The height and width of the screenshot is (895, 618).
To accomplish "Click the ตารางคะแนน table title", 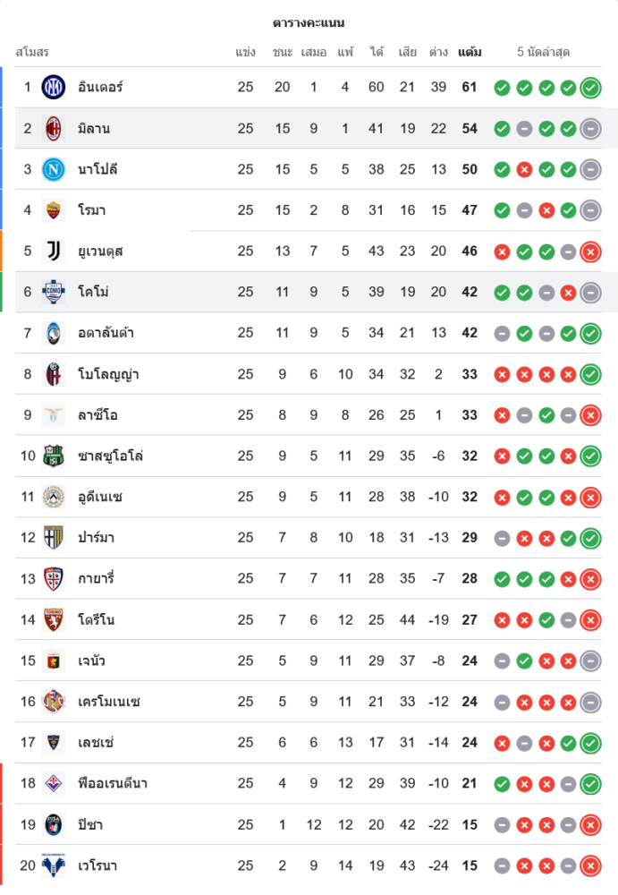I will (x=309, y=22).
